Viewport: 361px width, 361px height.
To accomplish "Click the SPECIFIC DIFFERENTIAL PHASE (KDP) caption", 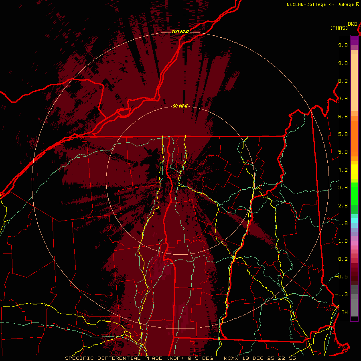I will click(x=124, y=358).
